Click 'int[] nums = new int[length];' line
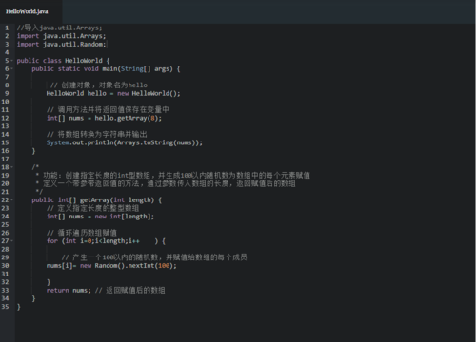Image resolution: width=476 pixels, height=342 pixels. 100,217
